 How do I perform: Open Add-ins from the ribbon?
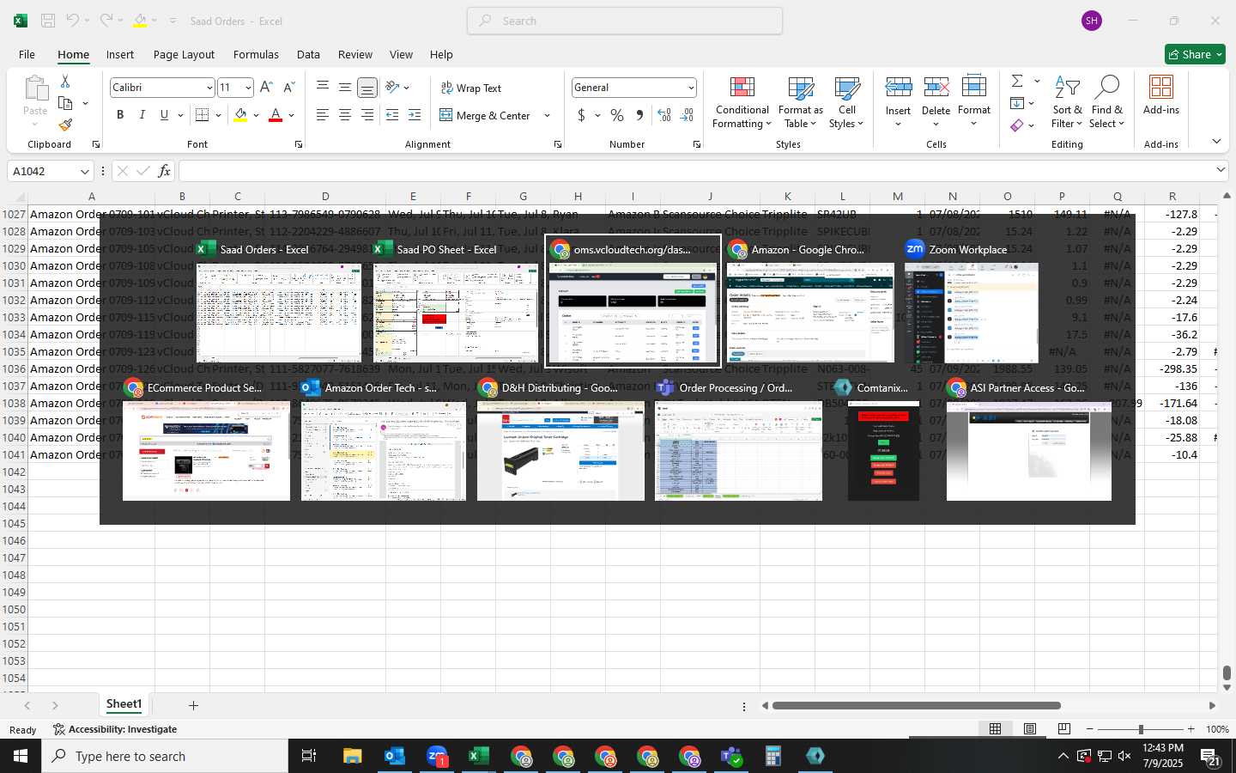1161,94
